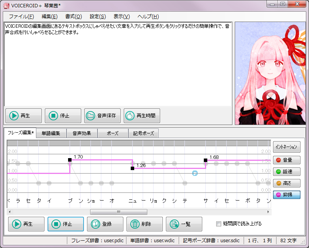Click the blue pause marker
This screenshot has height=248, width=309.
point(195,173)
